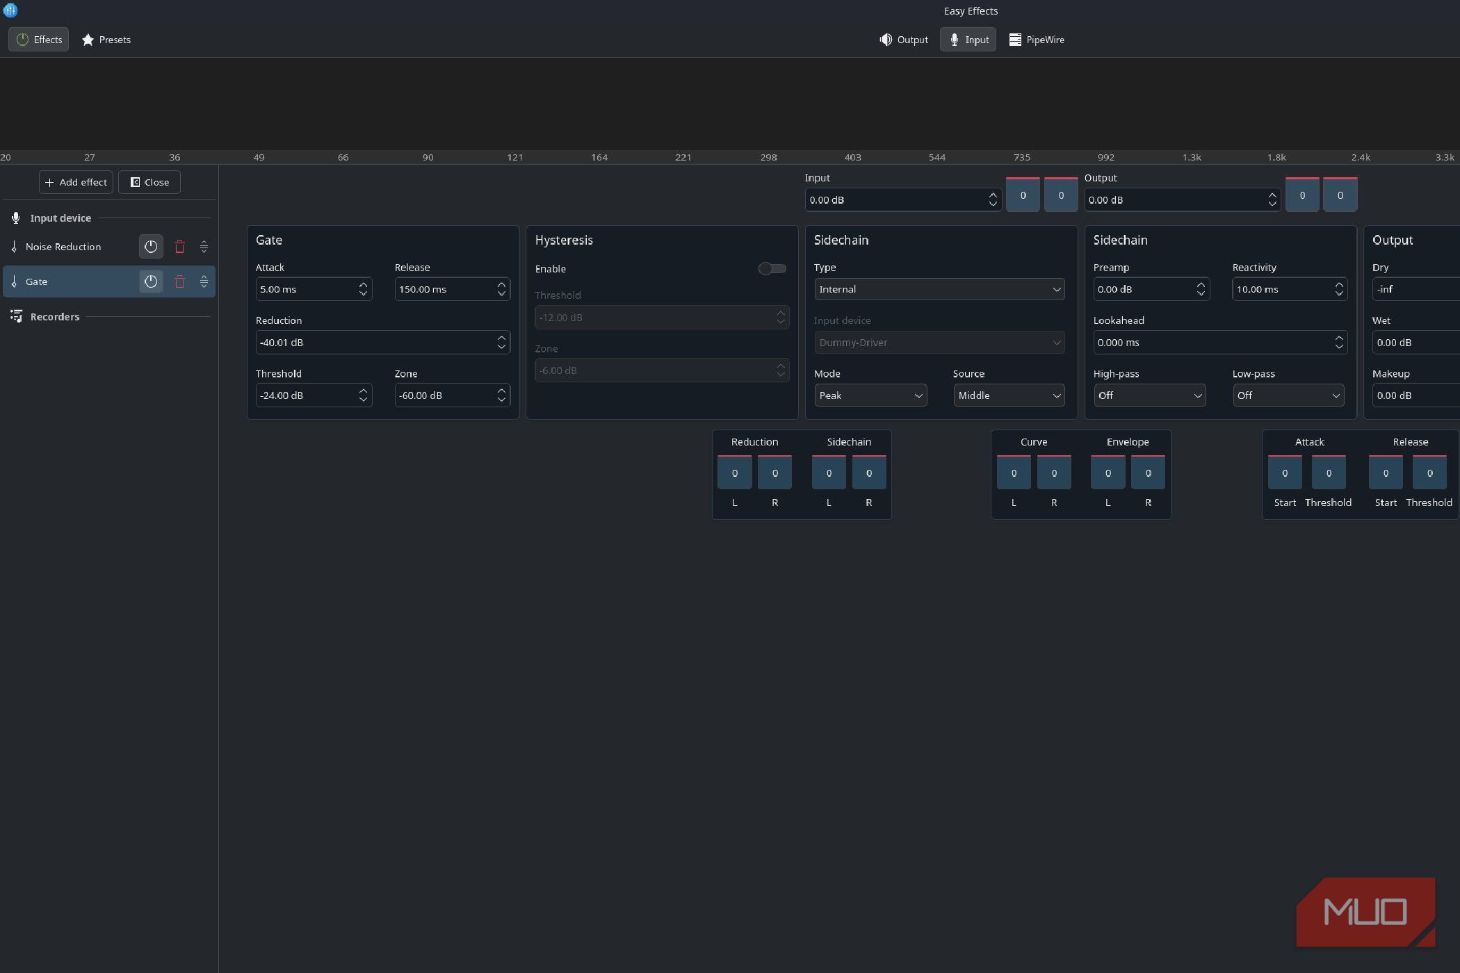Click the Close effects panel button
This screenshot has width=1460, height=973.
click(149, 182)
